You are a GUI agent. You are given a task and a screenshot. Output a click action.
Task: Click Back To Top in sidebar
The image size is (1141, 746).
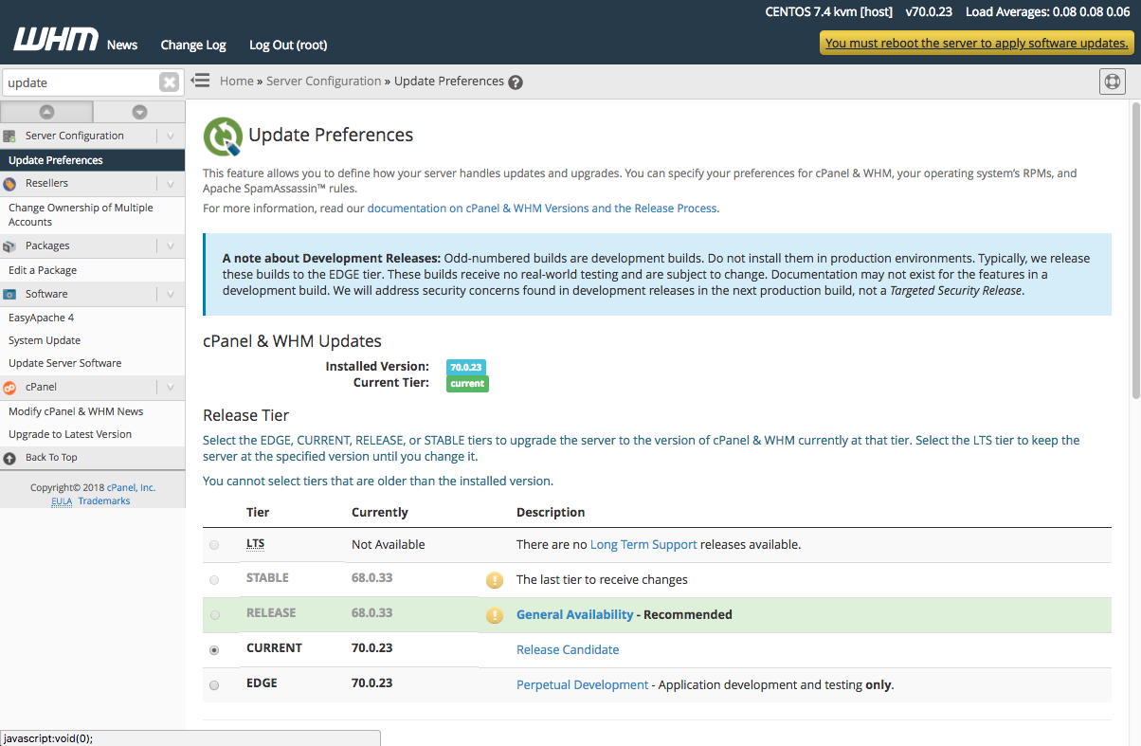pos(51,457)
